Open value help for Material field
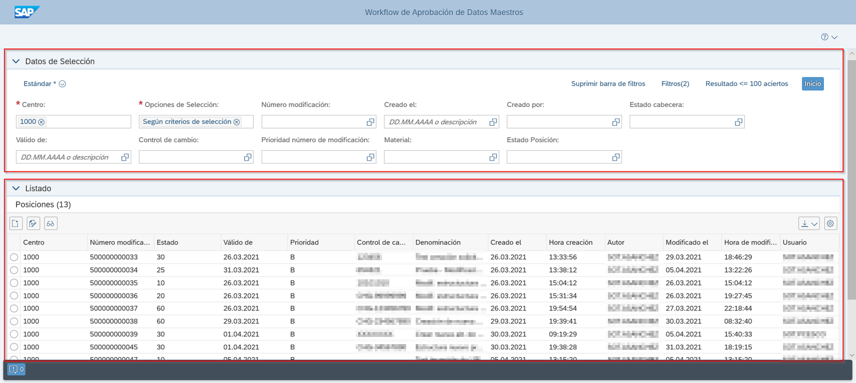This screenshot has width=856, height=383. click(x=493, y=157)
